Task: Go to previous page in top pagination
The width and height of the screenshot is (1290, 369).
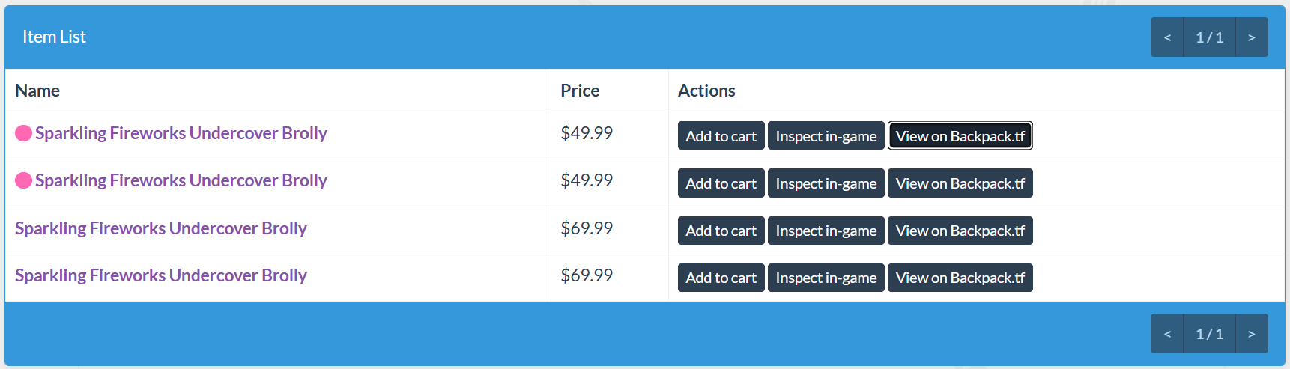Action: click(1167, 37)
